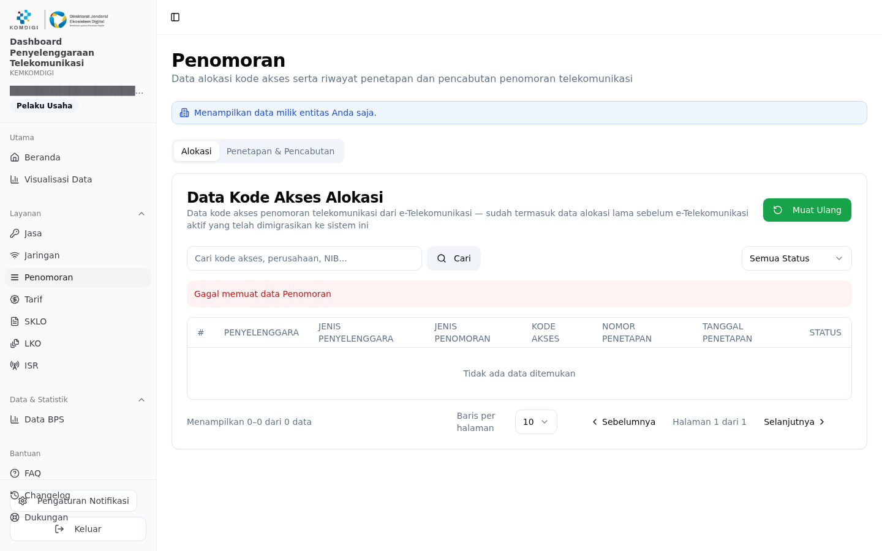
Task: Open Tarif menu item
Action: coord(78,299)
